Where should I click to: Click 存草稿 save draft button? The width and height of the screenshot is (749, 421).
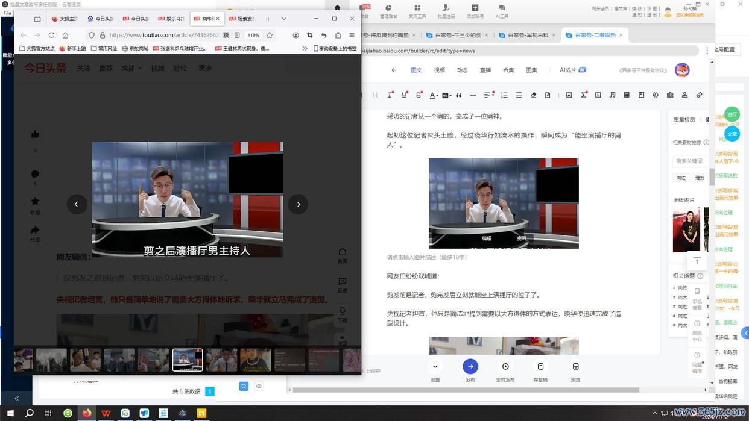[540, 366]
